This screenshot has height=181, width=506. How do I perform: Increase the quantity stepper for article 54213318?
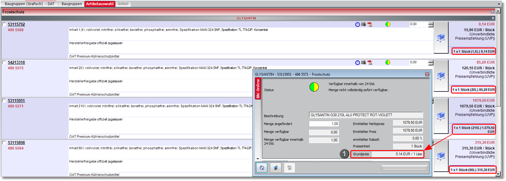431,61
